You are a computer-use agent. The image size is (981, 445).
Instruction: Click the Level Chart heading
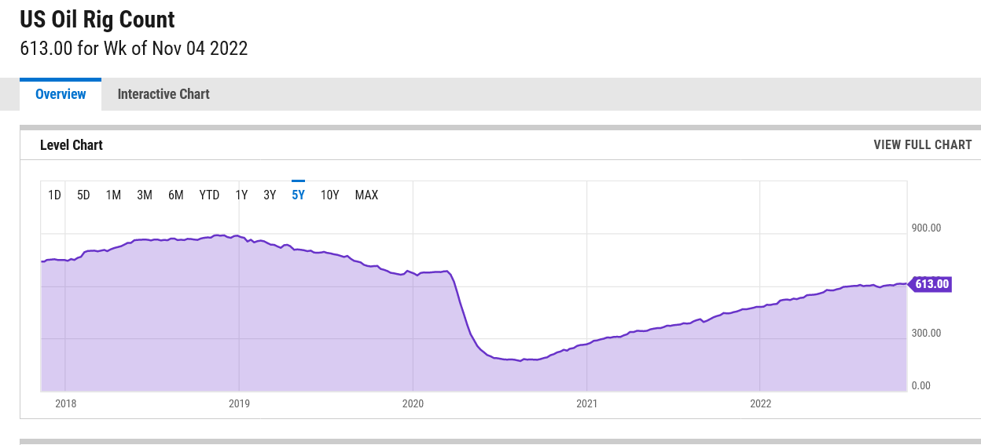72,144
